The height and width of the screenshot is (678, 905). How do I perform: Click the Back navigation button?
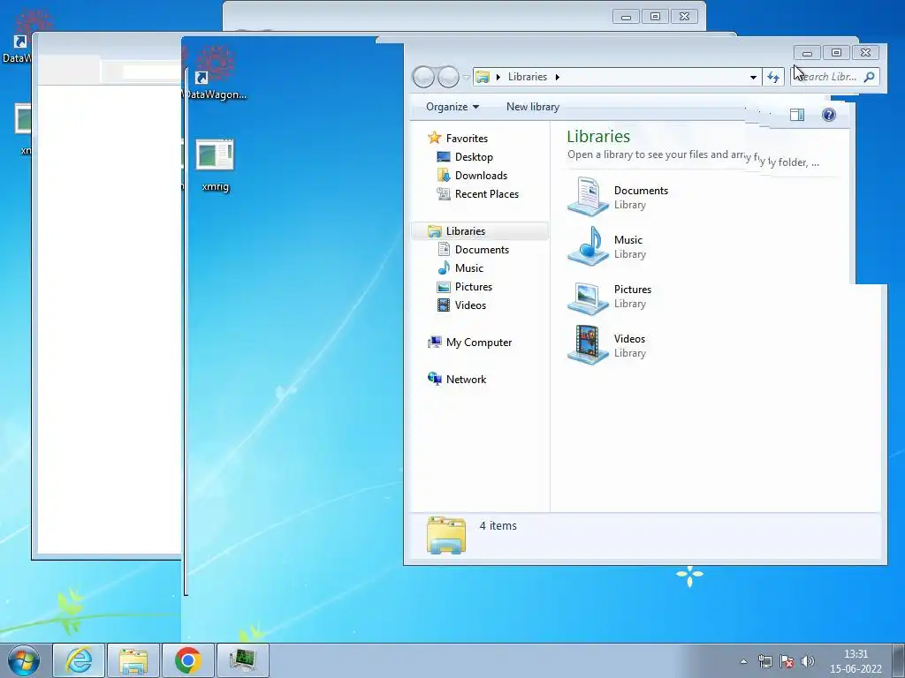(423, 77)
